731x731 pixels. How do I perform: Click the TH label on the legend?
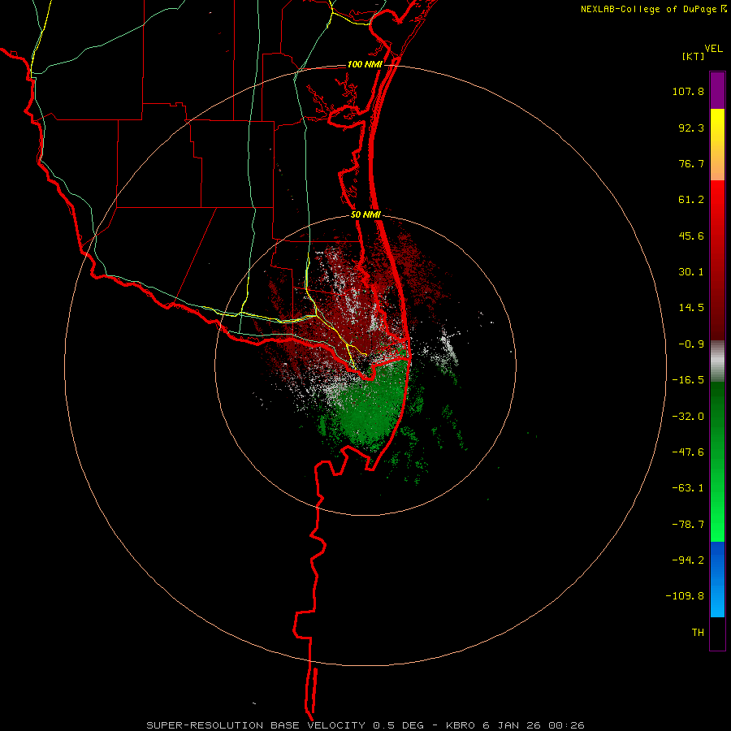click(x=698, y=633)
